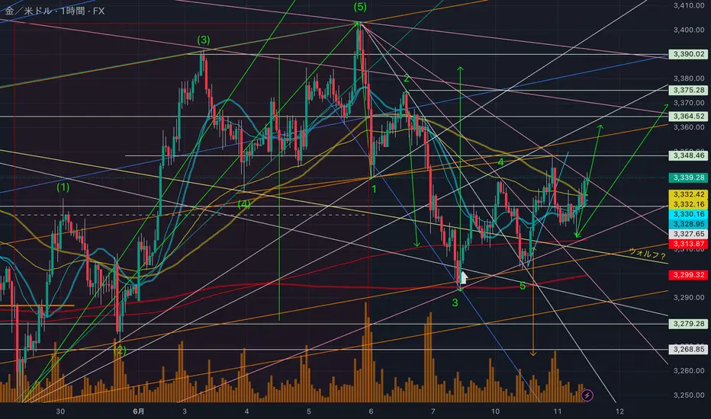This screenshot has height=419, width=711.
Task: Select the 3,375.28 horizontal line price label
Action: 688,90
